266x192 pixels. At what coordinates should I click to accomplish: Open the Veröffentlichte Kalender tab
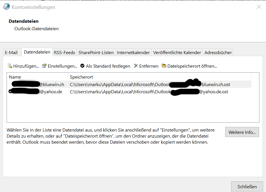coord(177,52)
